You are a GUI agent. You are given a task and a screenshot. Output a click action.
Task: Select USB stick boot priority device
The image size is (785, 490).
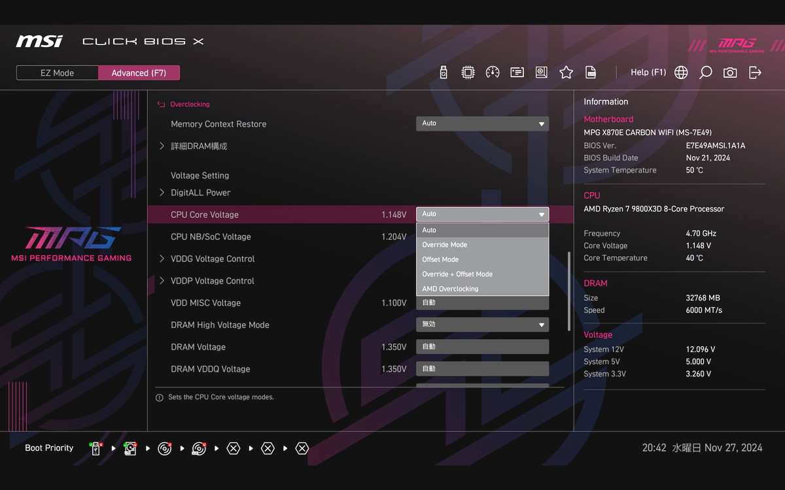96,448
